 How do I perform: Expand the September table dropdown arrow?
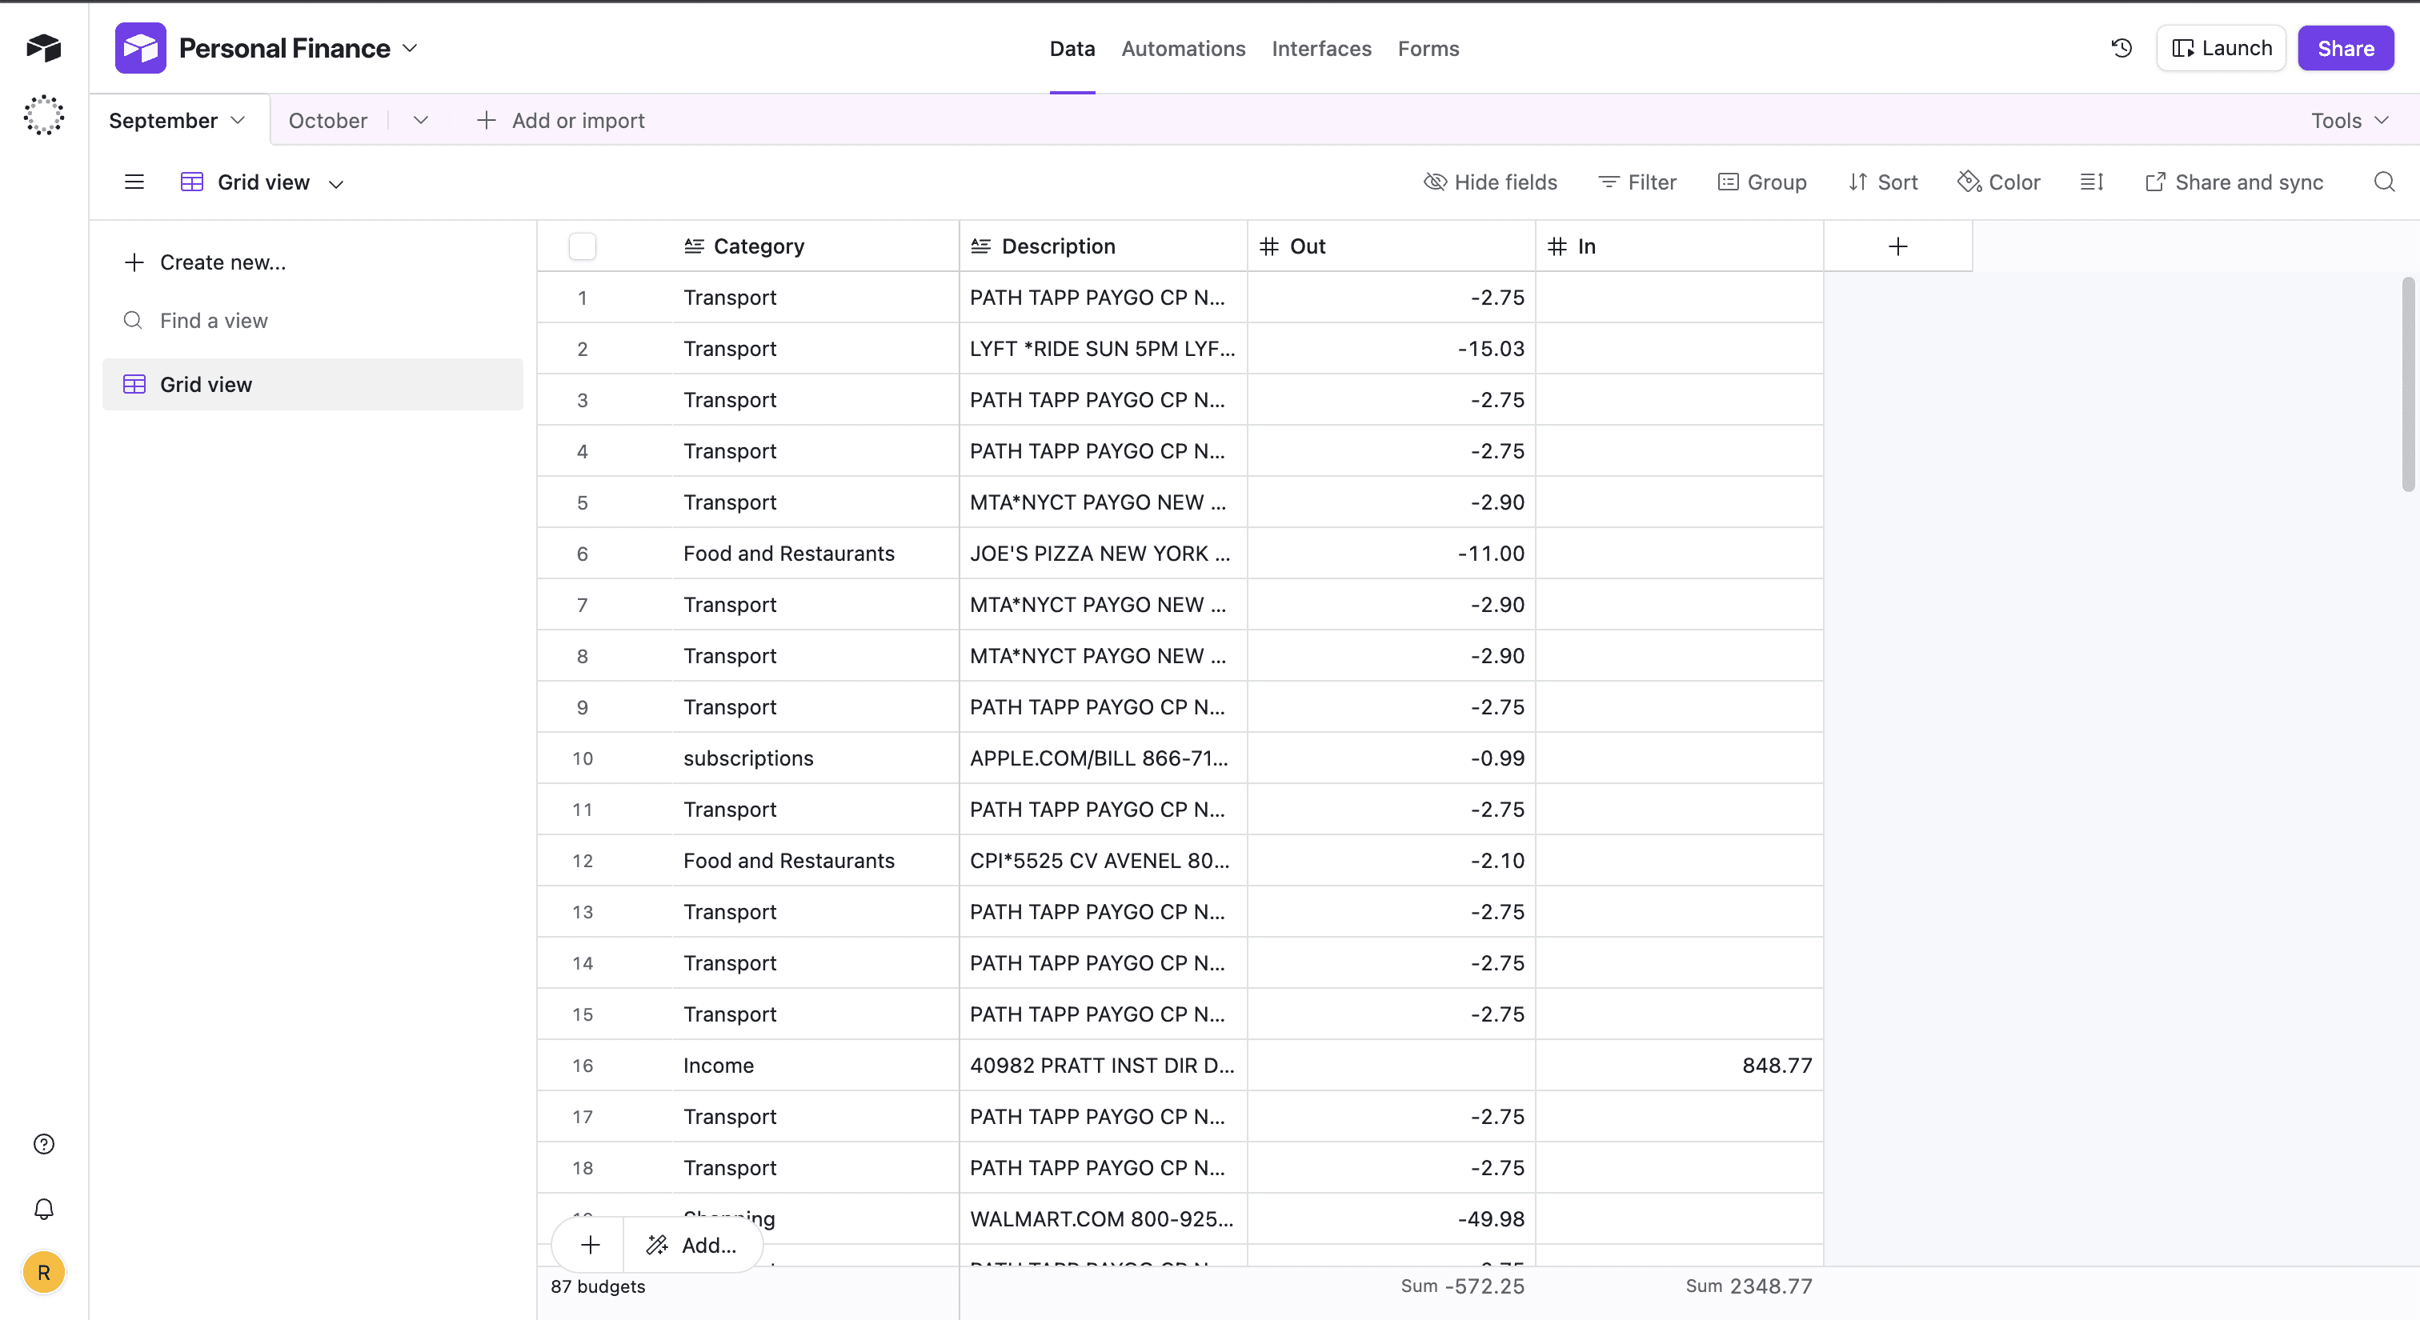click(x=238, y=120)
